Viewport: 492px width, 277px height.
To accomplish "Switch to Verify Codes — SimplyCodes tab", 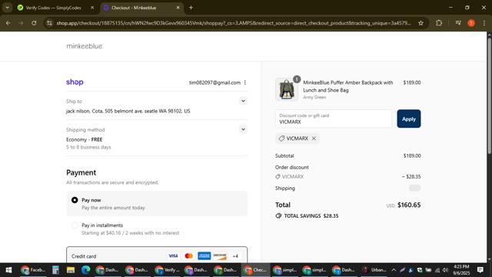I will 53,8.
